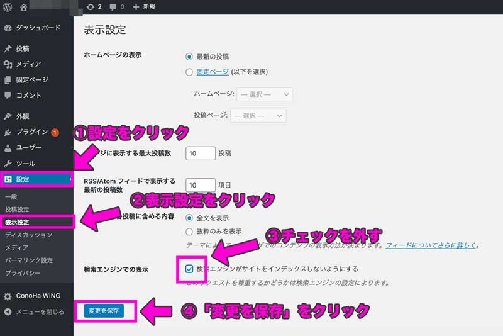
Task: Click the 最大投稿数 number input field
Action: [201, 153]
